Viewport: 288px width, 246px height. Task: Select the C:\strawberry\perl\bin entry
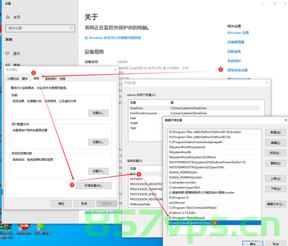tap(215, 187)
